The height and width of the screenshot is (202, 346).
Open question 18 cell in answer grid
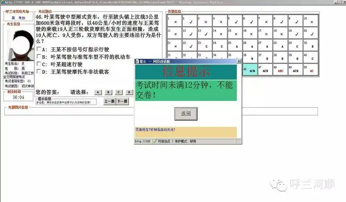coord(280,33)
